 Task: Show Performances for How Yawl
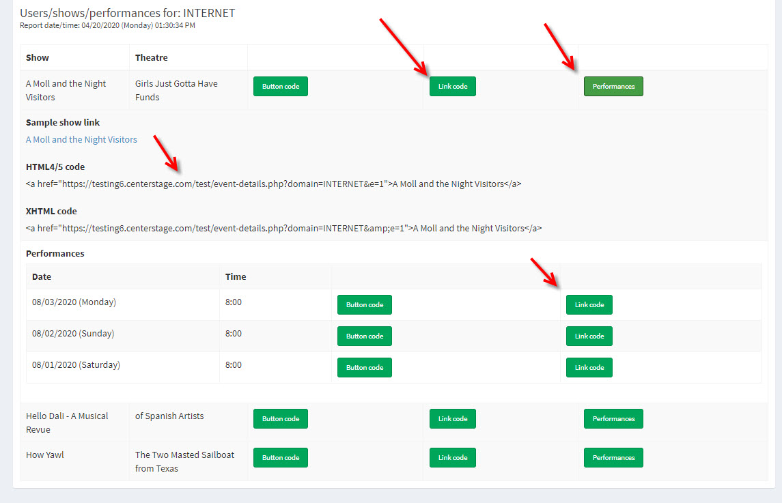(x=613, y=458)
